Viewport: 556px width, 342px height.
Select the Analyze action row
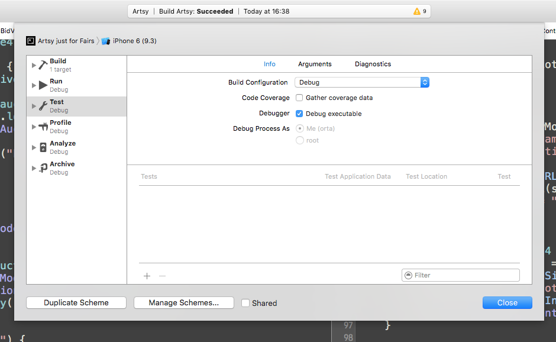tap(76, 147)
